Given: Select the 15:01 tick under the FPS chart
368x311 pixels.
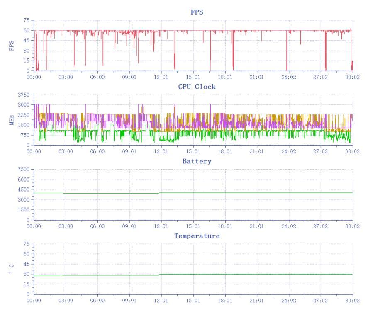Looking at the screenshot, I should 193,77.
